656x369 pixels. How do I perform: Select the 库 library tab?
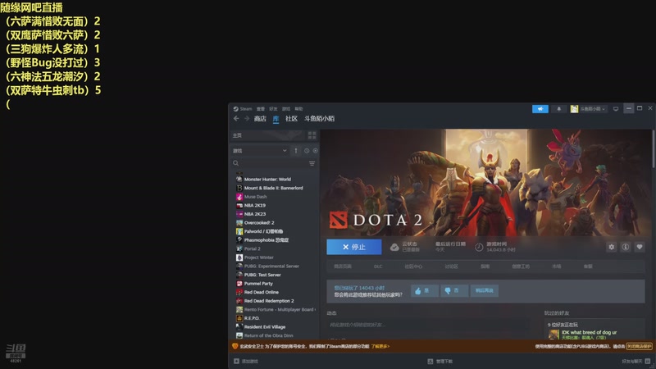tap(276, 119)
